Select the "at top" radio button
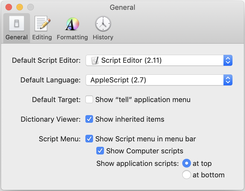Viewport: 245px width, 191px height. 186,163
